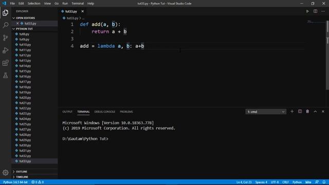The height and width of the screenshot is (185, 329).
Task: Open the Test beaker view
Action: (6, 76)
